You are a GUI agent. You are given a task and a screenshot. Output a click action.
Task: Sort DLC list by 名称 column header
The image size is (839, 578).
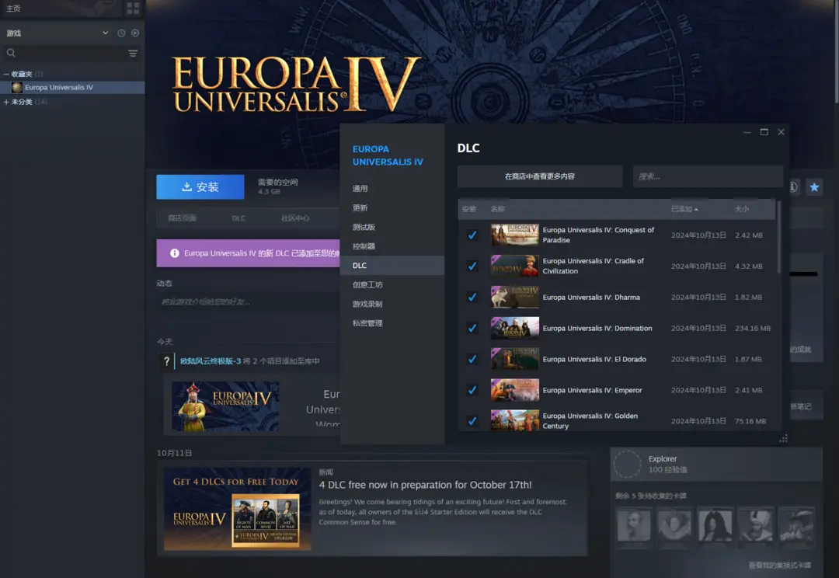point(498,209)
